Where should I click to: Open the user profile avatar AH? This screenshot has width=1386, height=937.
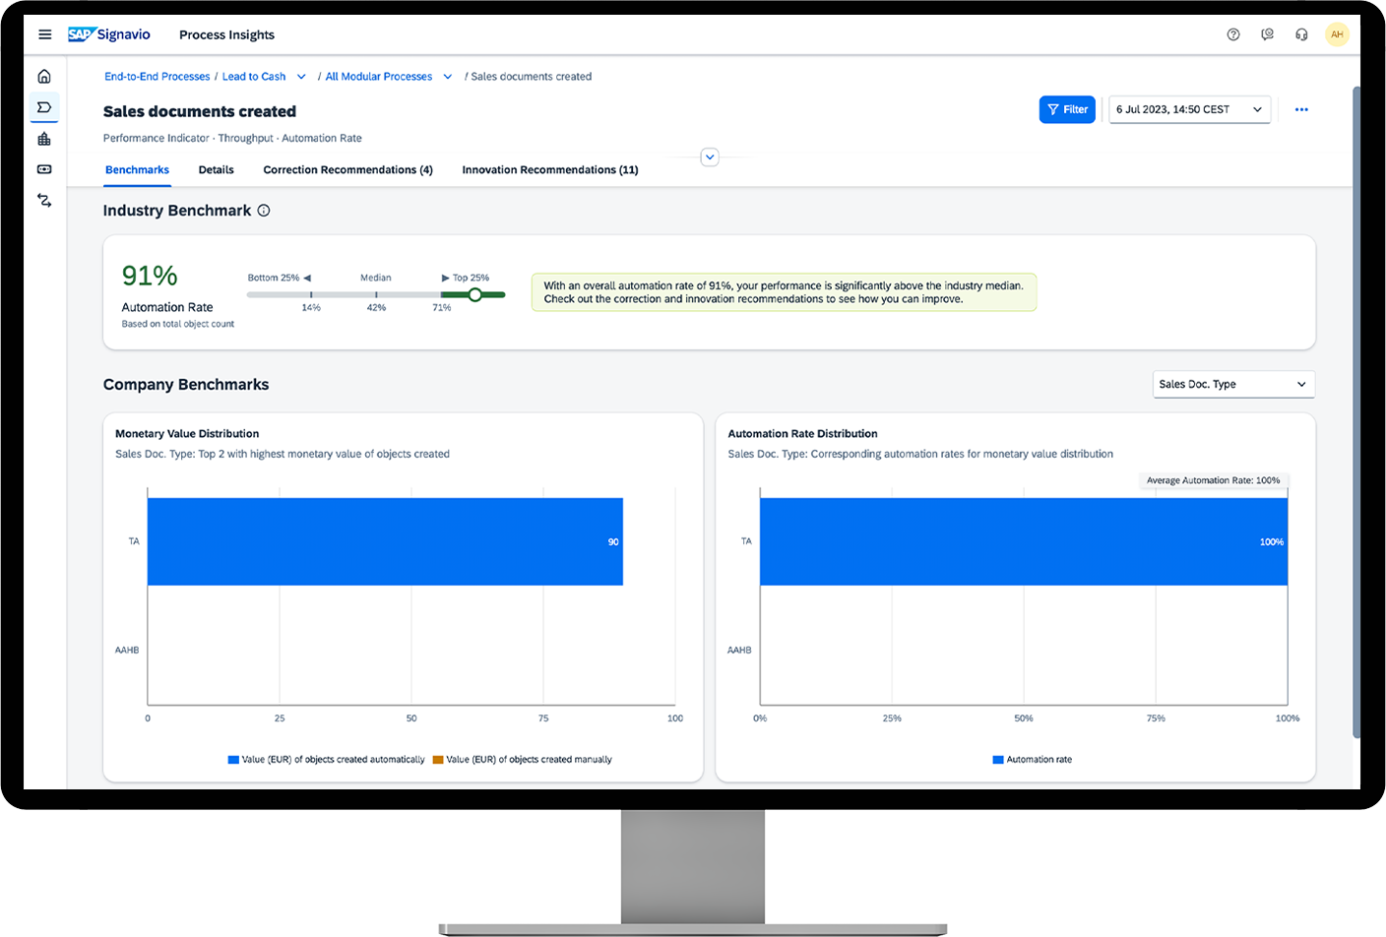click(x=1338, y=33)
